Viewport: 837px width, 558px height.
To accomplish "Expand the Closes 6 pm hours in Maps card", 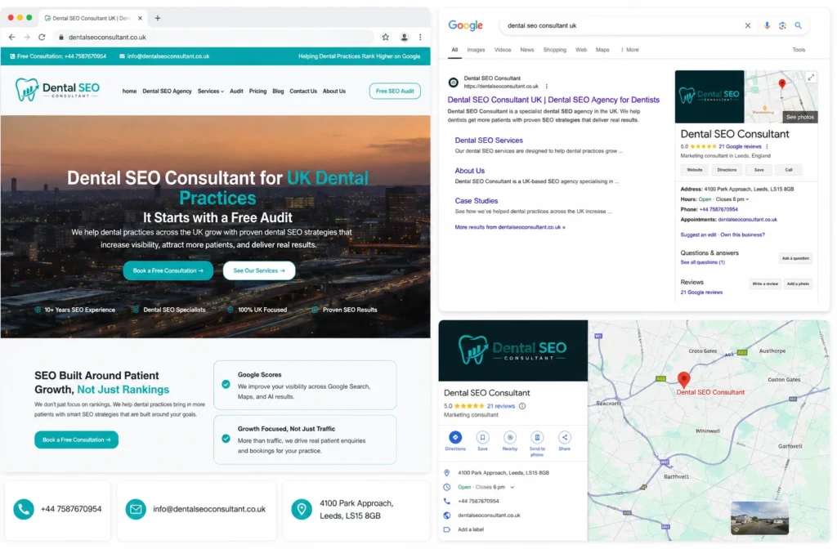I will [x=512, y=487].
